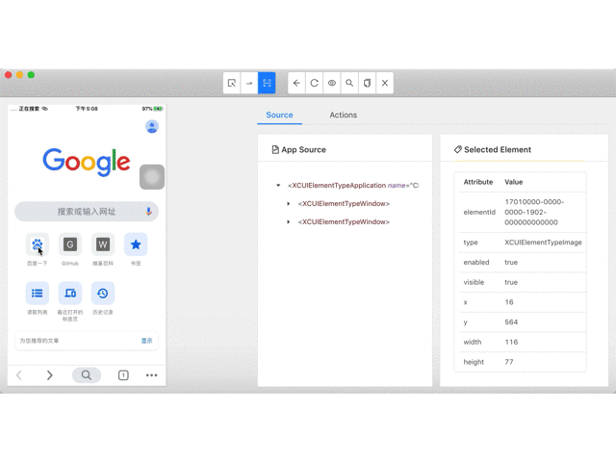Switch to the Source tab

click(279, 115)
